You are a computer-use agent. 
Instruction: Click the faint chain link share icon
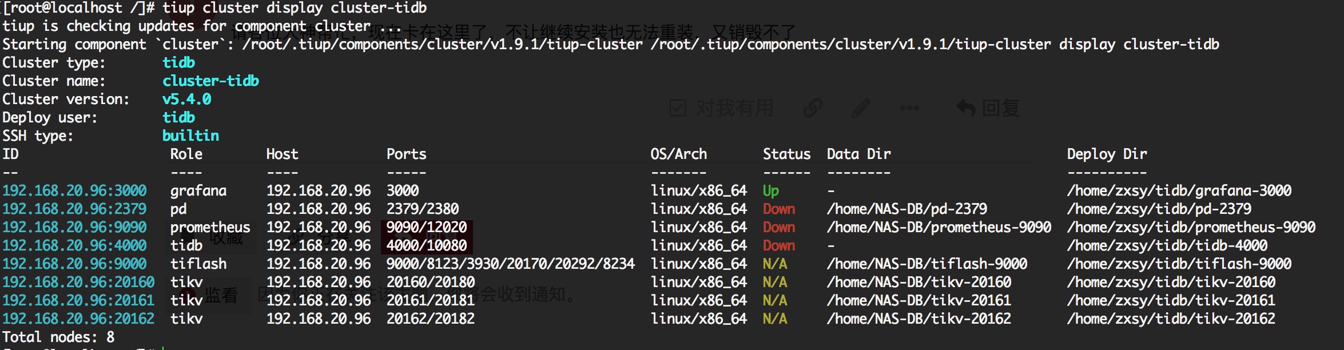click(813, 108)
